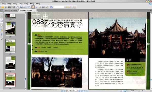Click the zoom slider in status bar

(145, 91)
